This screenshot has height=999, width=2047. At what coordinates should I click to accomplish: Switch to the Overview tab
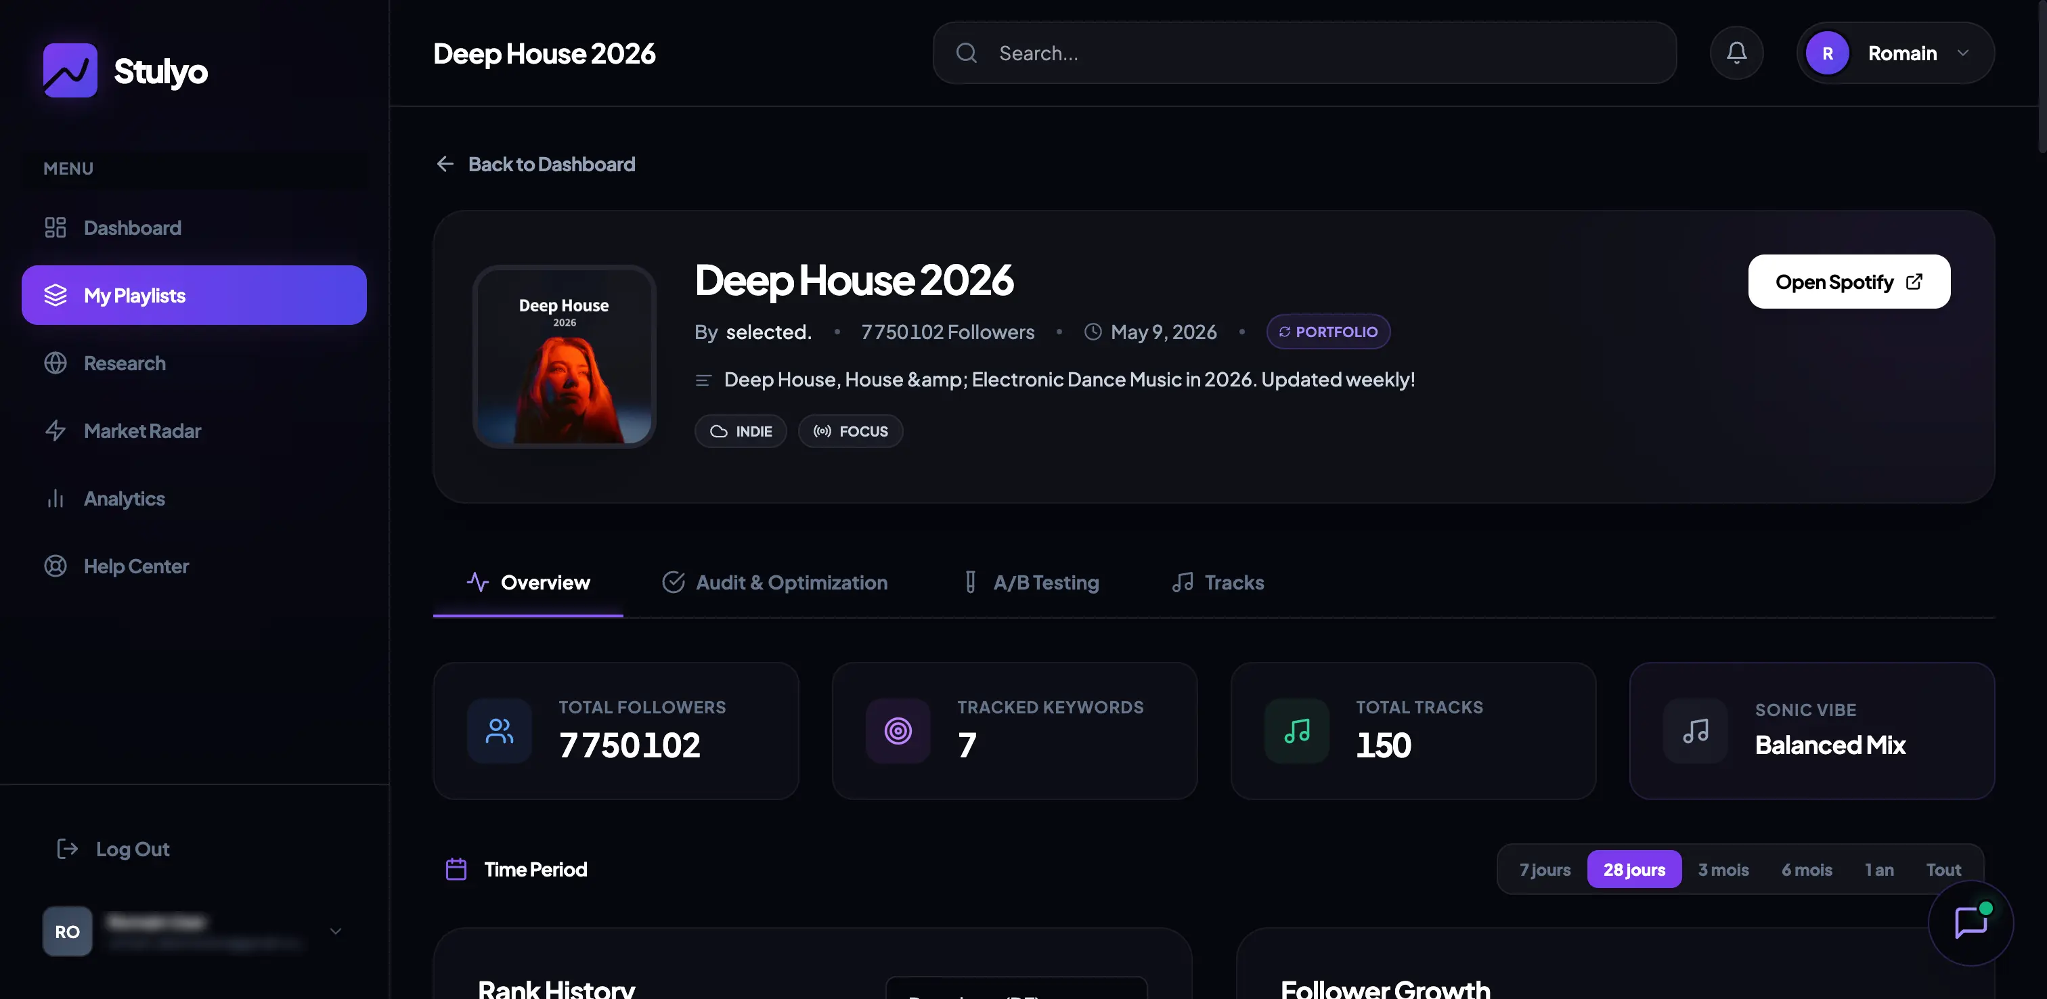[x=527, y=583]
